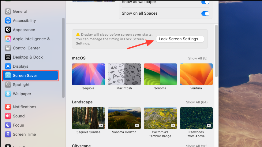Click the Landscape section heading
The image size is (262, 147).
(82, 102)
